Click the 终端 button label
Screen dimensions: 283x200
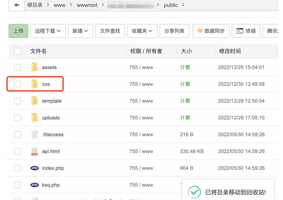[x=250, y=31]
